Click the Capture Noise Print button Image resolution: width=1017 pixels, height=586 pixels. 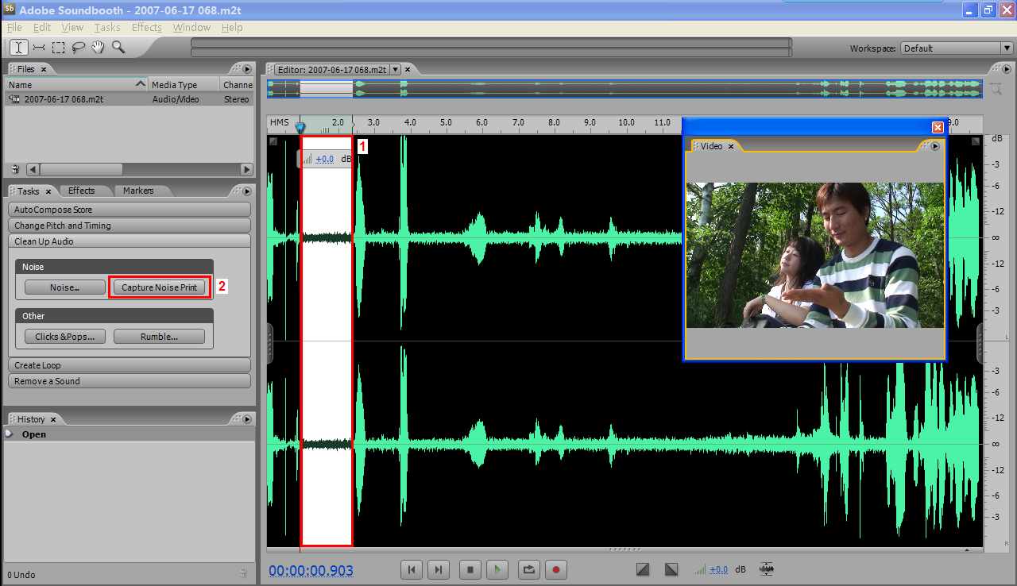coord(159,287)
